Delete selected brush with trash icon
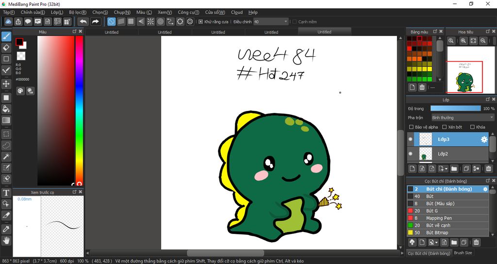 [476, 243]
